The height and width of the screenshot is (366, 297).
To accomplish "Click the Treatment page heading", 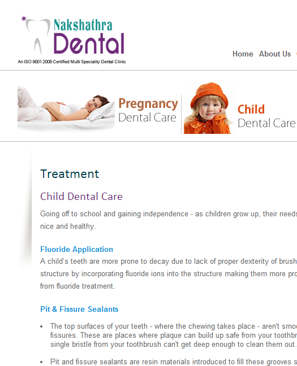I will 70,174.
